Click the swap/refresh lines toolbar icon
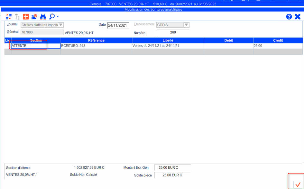The image size is (304, 189). click(x=9, y=16)
